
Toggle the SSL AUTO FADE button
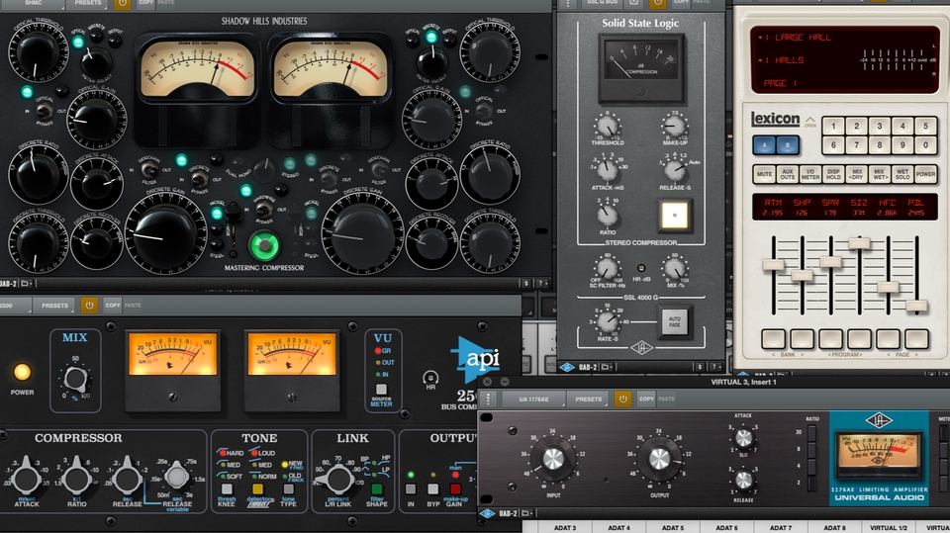click(x=674, y=321)
